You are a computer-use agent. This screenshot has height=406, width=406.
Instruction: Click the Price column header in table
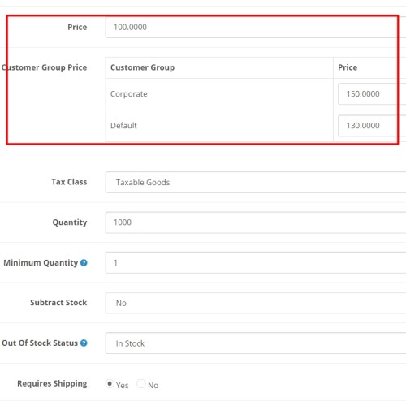point(348,67)
